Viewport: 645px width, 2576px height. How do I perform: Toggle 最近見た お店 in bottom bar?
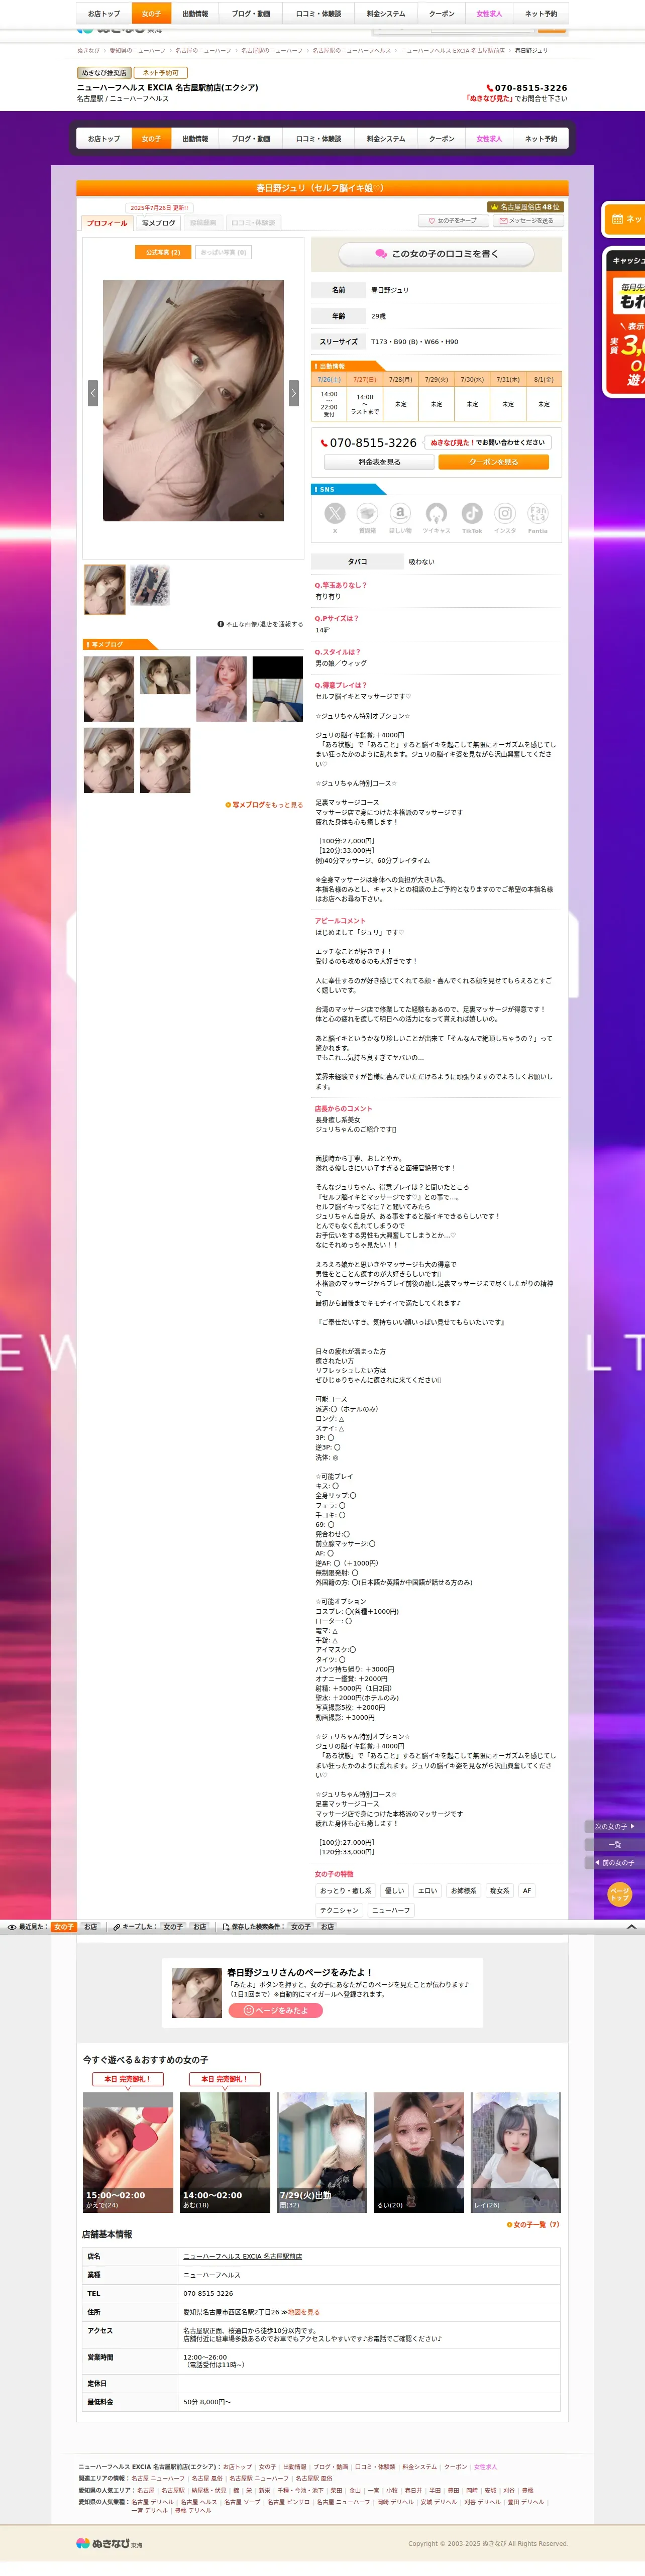pyautogui.click(x=90, y=1926)
